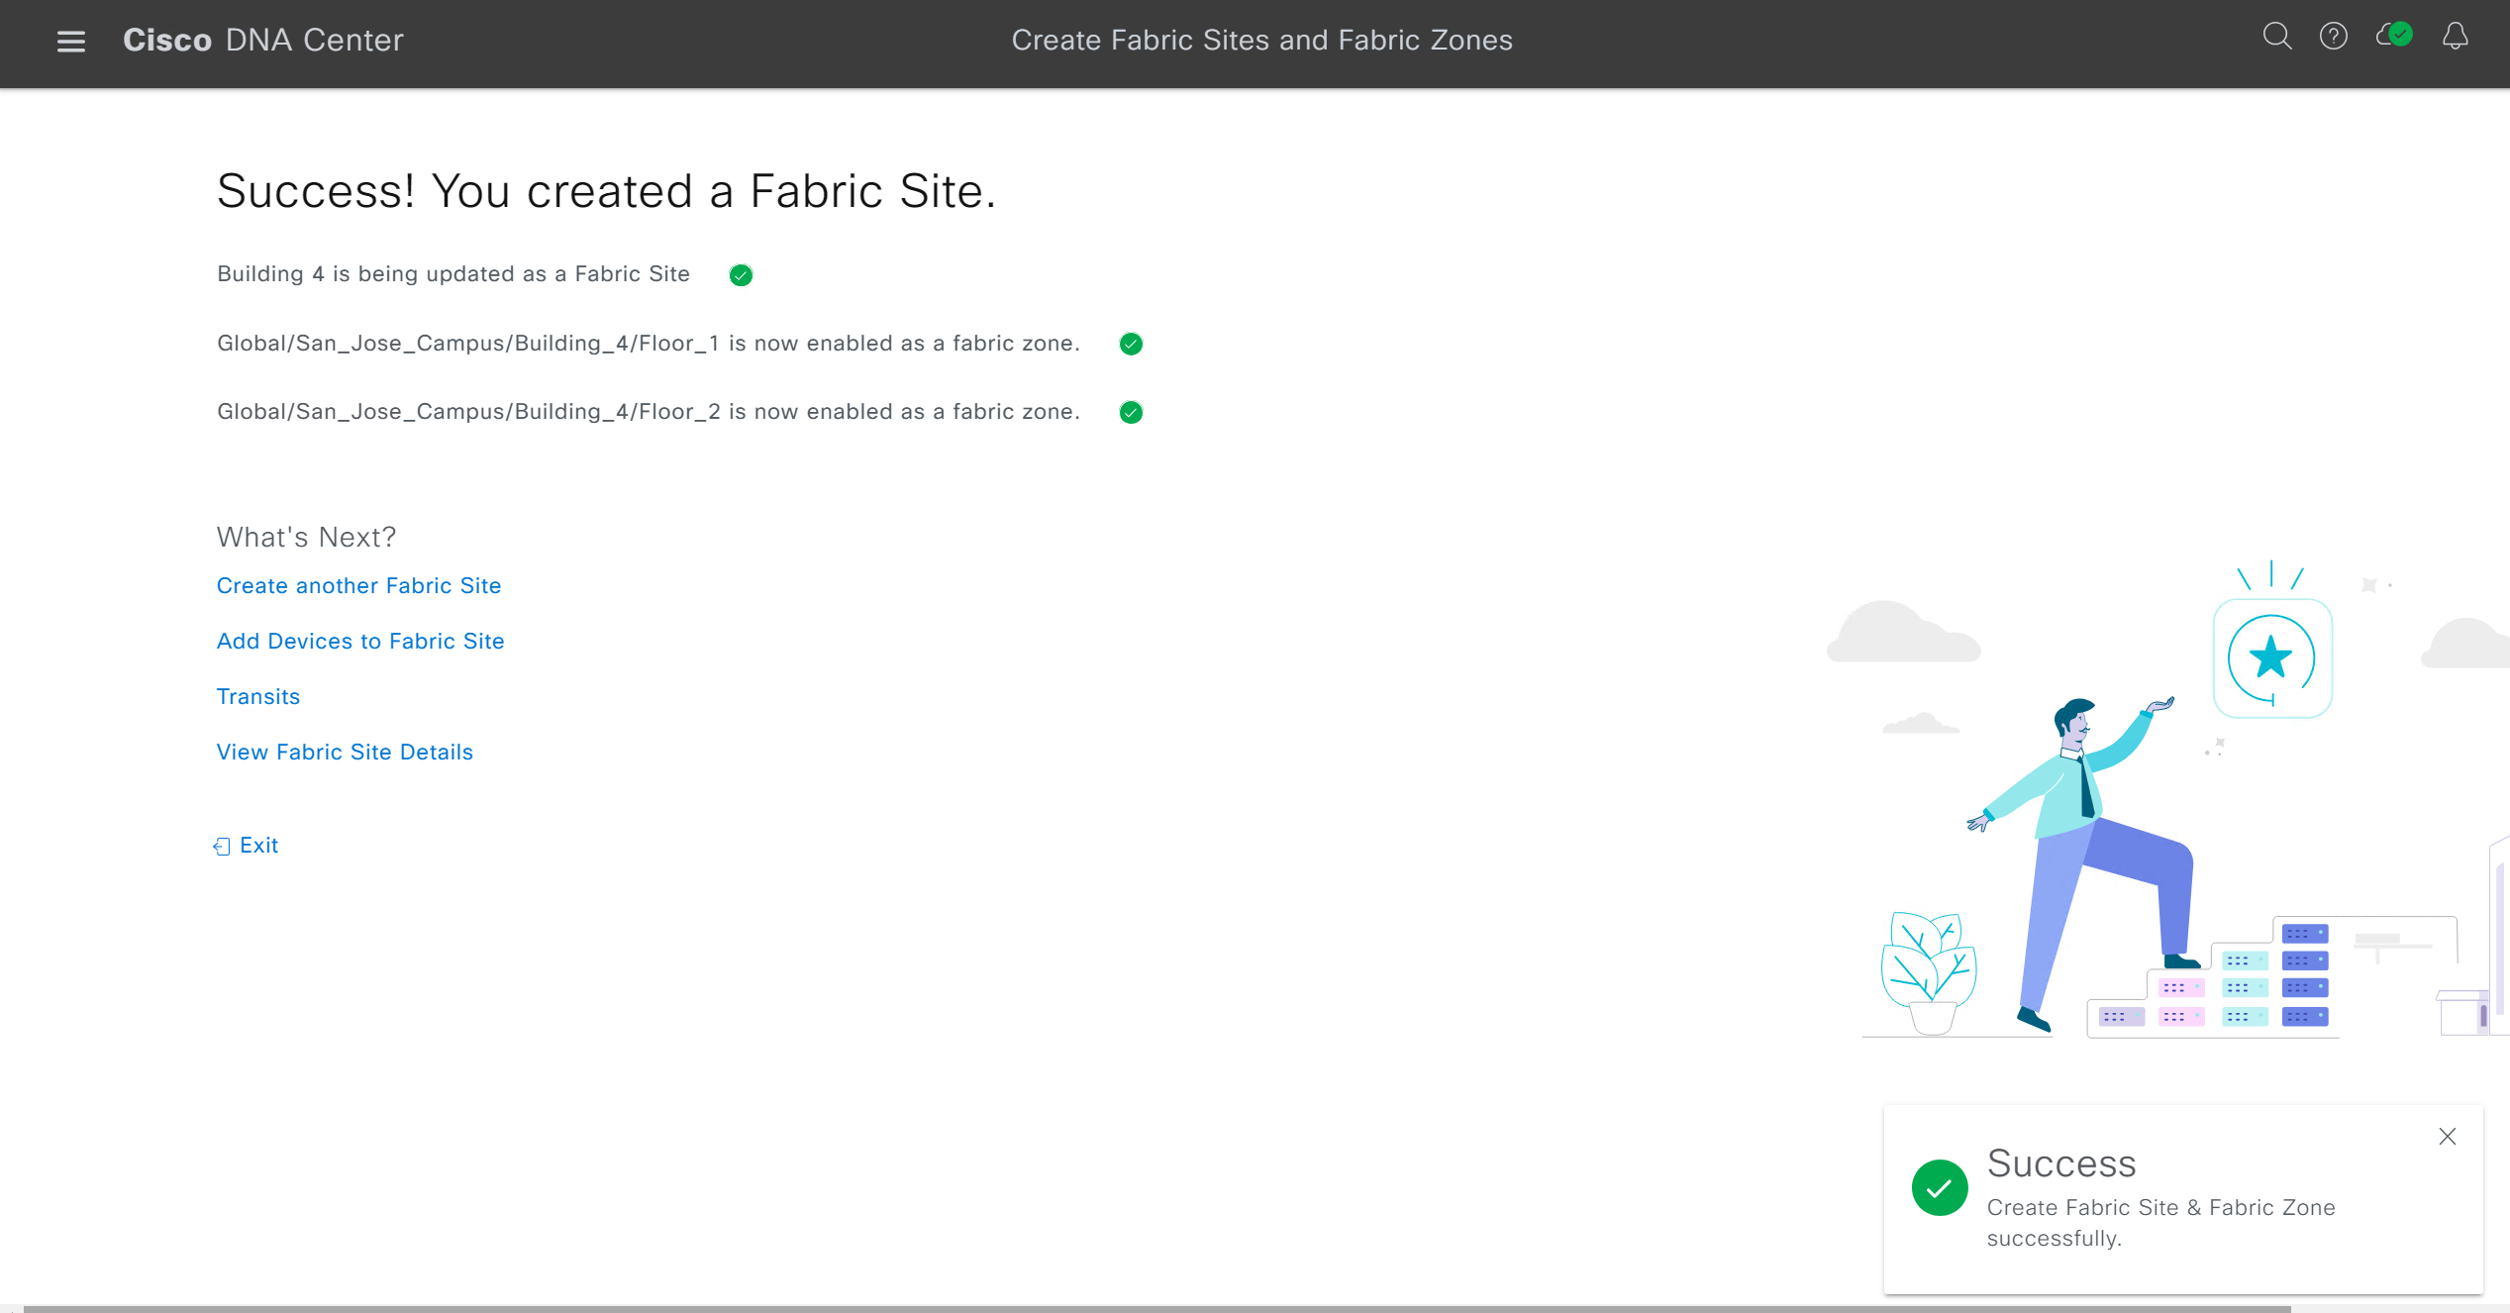Exit the fabric creation workflow
2510x1313 pixels.
click(258, 845)
